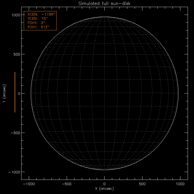Click the north pole of the sun disk

tap(105, 17)
